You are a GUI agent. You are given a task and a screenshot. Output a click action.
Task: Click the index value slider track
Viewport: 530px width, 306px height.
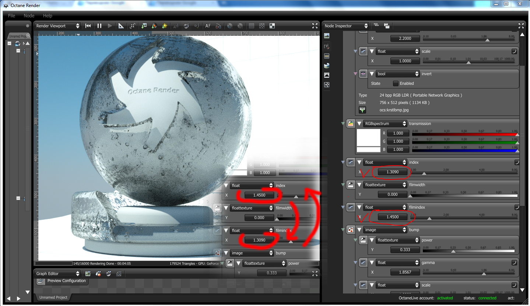point(464,173)
